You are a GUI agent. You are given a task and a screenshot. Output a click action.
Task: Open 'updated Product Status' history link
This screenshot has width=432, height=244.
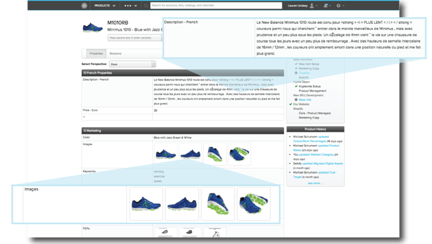click(316, 148)
